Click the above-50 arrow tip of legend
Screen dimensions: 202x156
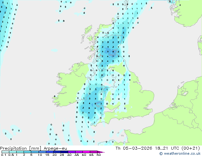(x=101, y=152)
